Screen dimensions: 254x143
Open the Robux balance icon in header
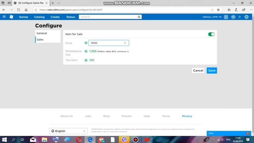[x=233, y=17]
